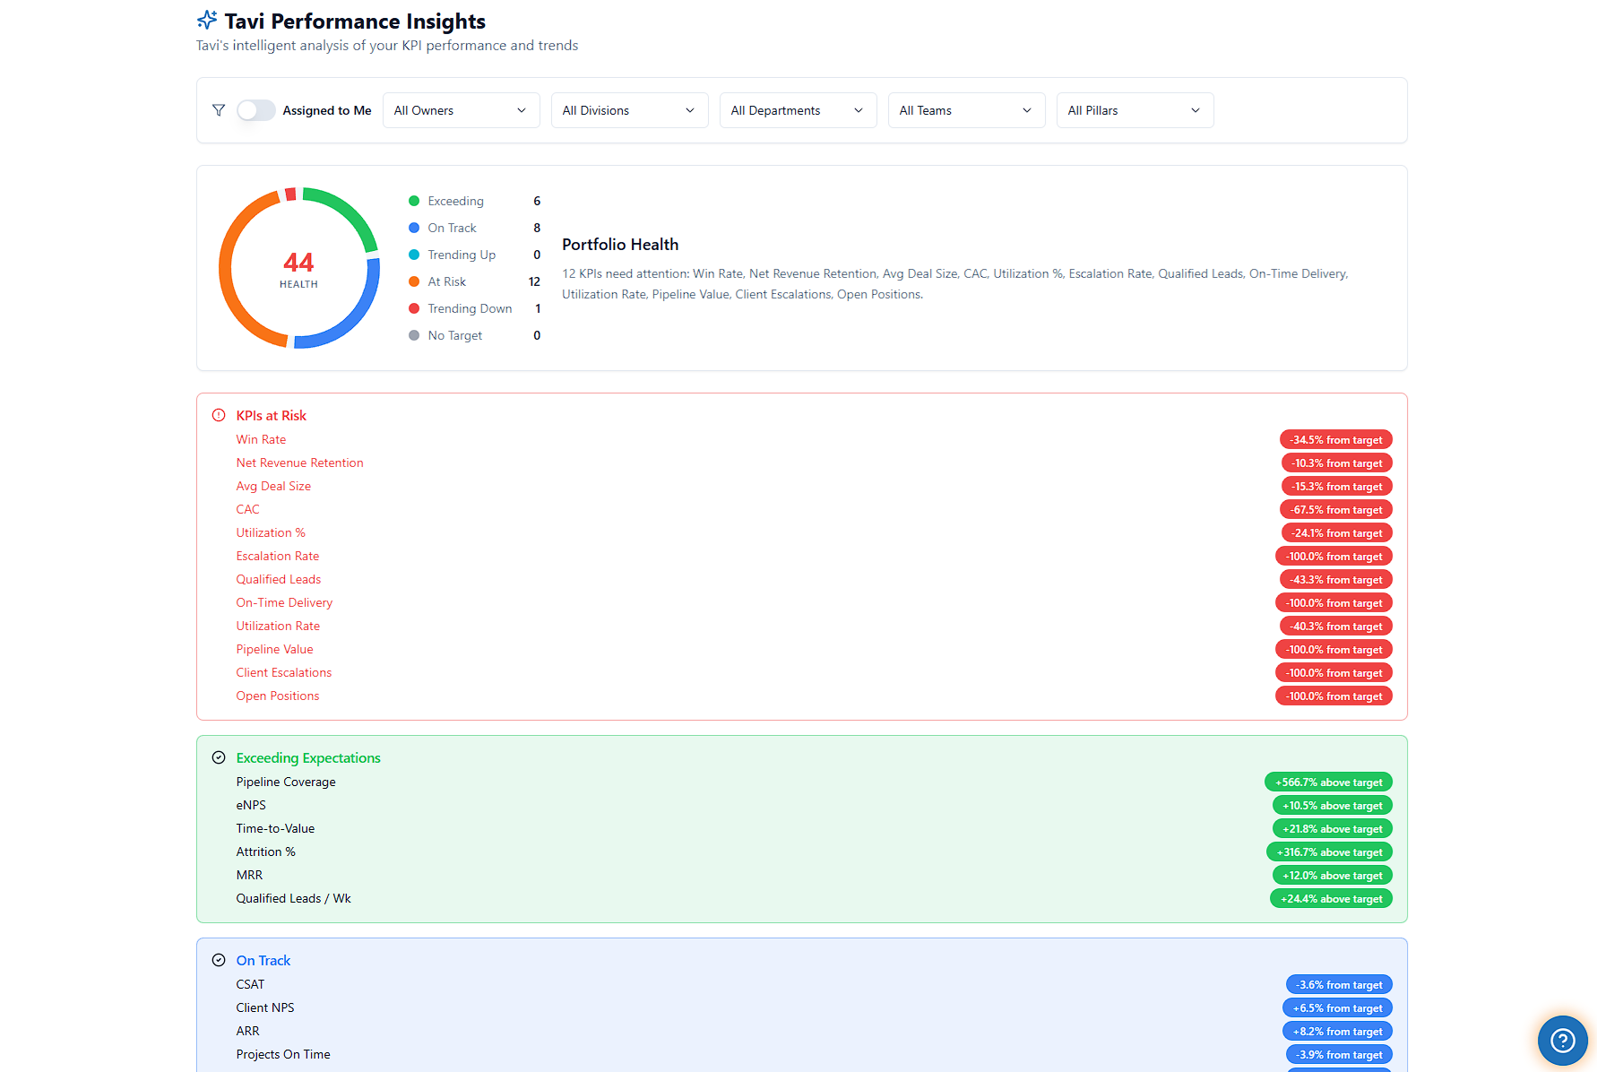This screenshot has height=1072, width=1597.
Task: Click the -67.5% from target badge
Action: click(x=1336, y=509)
